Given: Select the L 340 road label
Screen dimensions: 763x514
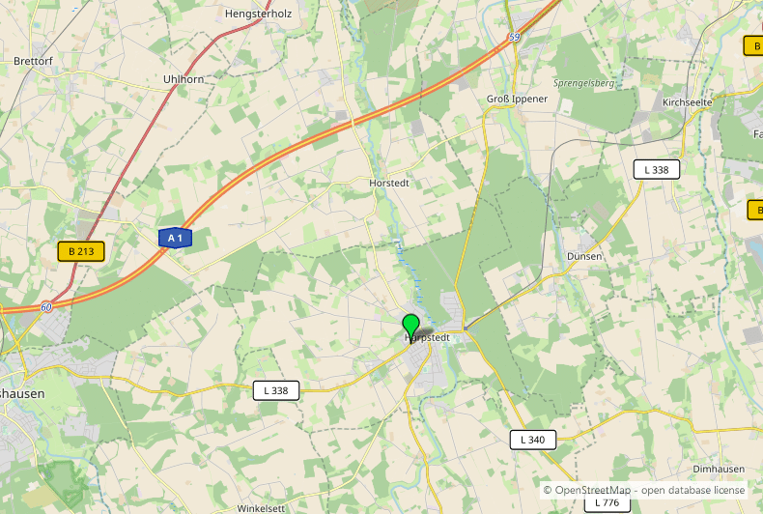Looking at the screenshot, I should tap(533, 440).
